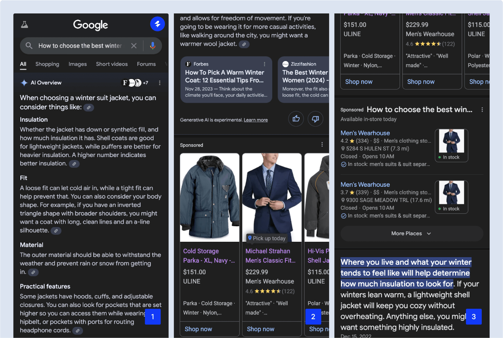Open Sponsored products three-dot menu
This screenshot has height=338, width=503.
pos(322,145)
